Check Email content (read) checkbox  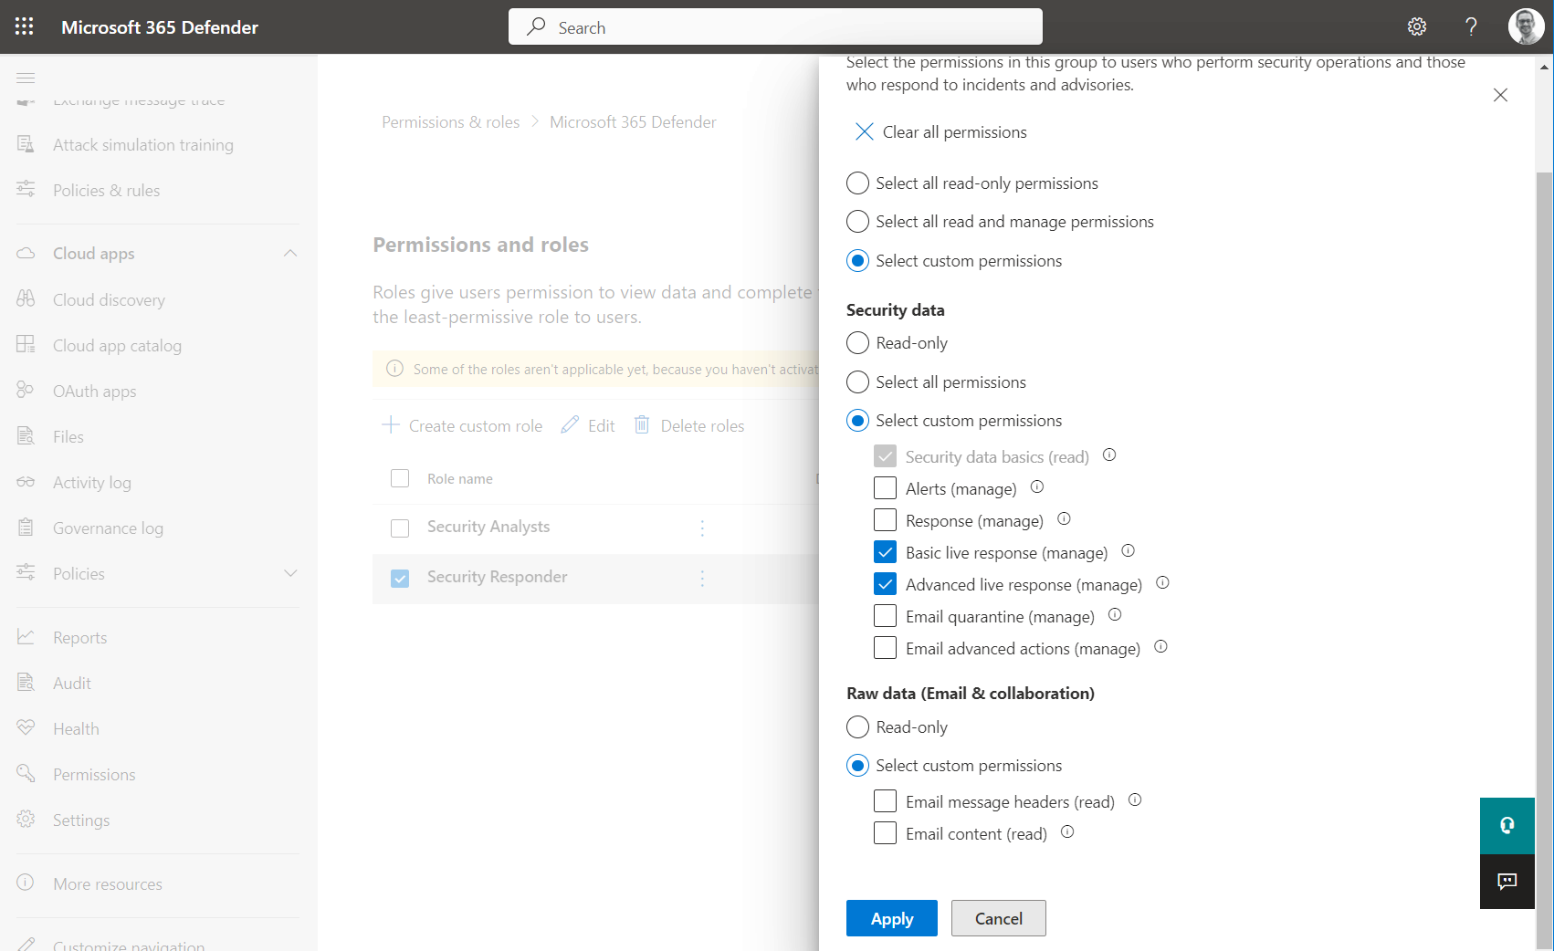coord(885,833)
